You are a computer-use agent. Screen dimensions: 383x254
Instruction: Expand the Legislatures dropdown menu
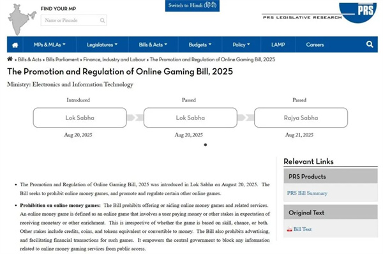[102, 45]
